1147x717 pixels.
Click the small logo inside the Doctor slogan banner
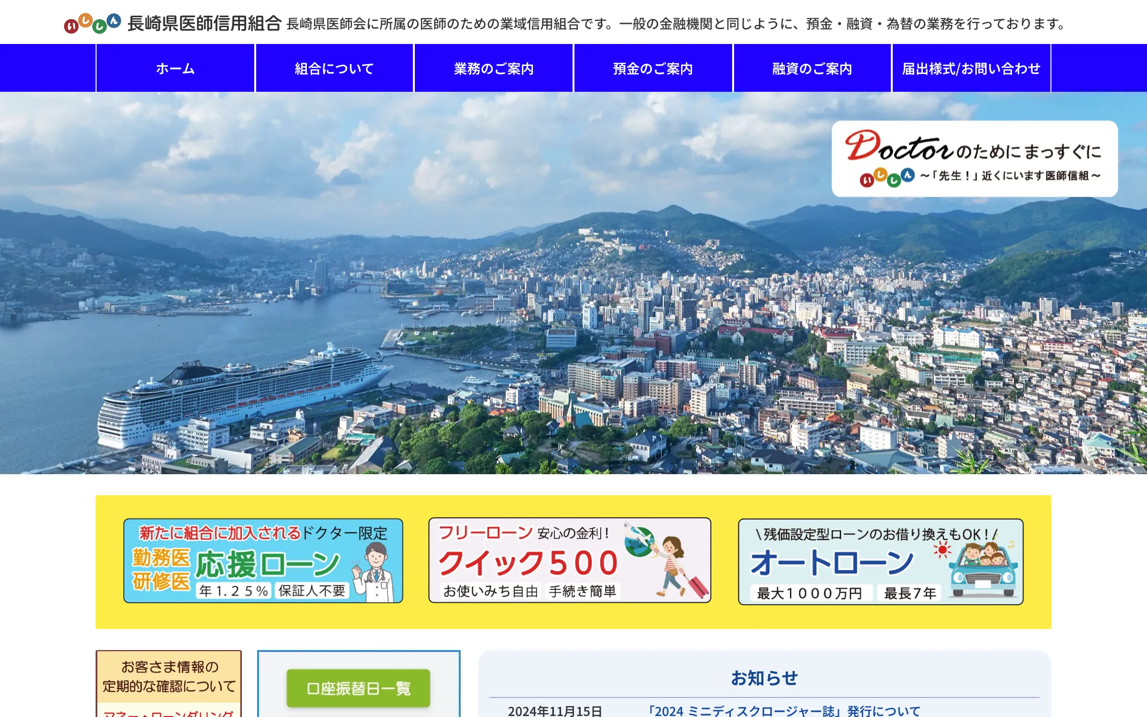pyautogui.click(x=887, y=177)
